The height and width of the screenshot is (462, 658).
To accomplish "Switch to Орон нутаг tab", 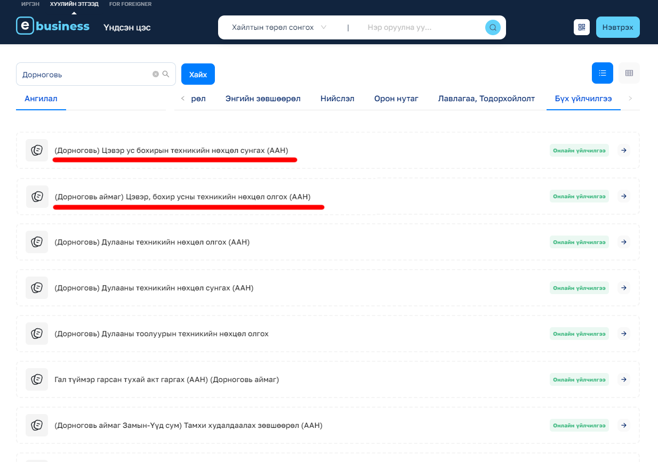I will pos(396,99).
